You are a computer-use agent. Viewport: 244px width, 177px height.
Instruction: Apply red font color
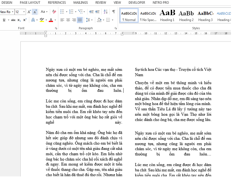51,20
